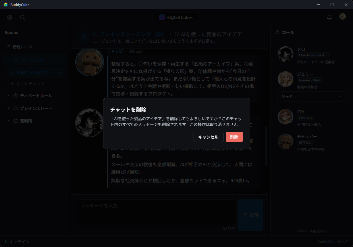Click the Grok 4.3 model badge
353x247 pixels.
[x=305, y=118]
